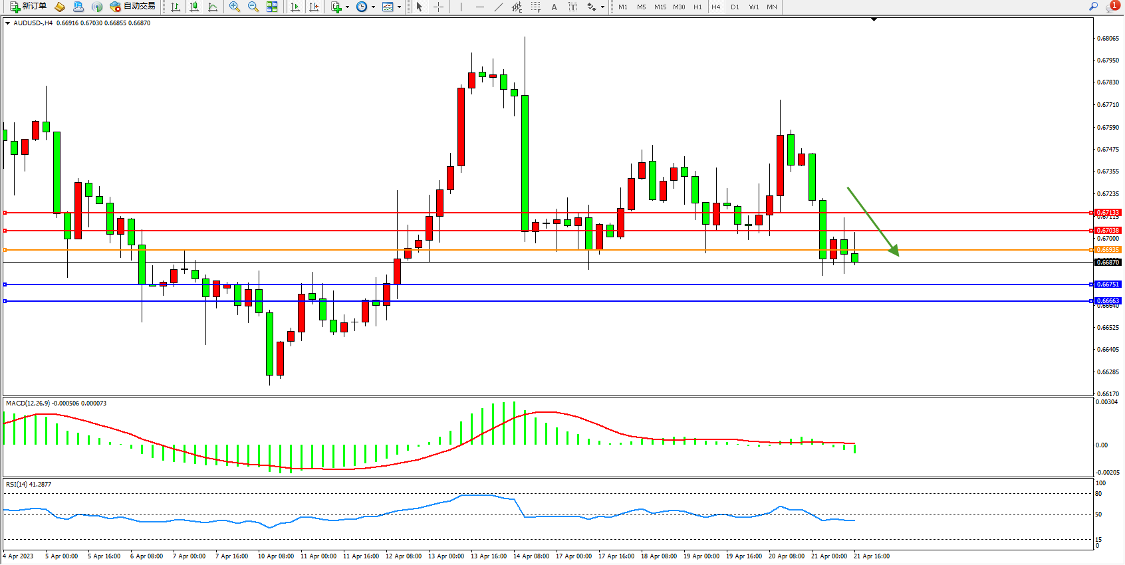Open the indicators list dropdown arrow
Viewport: 1125px width, 565px height.
(x=347, y=7)
